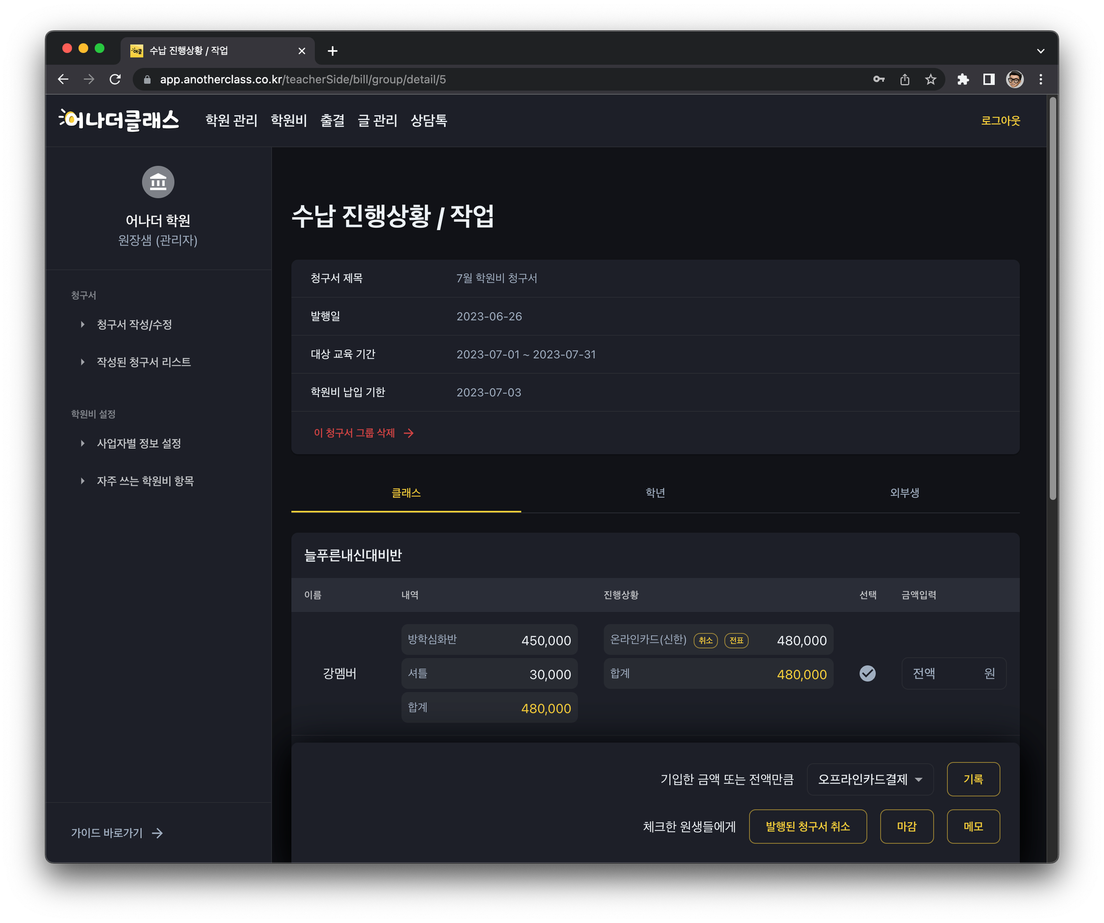This screenshot has height=923, width=1104.
Task: Click the 기록 button
Action: (x=973, y=779)
